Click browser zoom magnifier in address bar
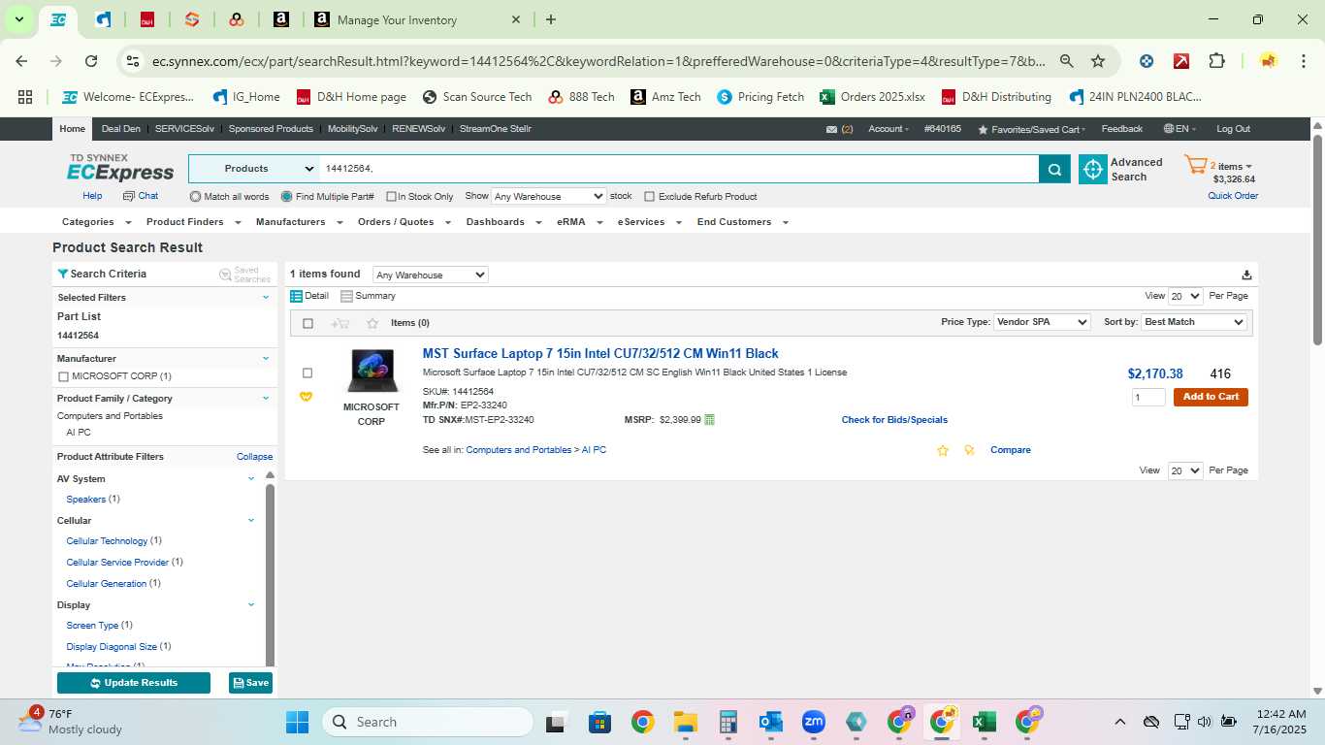The width and height of the screenshot is (1325, 745). click(1066, 61)
